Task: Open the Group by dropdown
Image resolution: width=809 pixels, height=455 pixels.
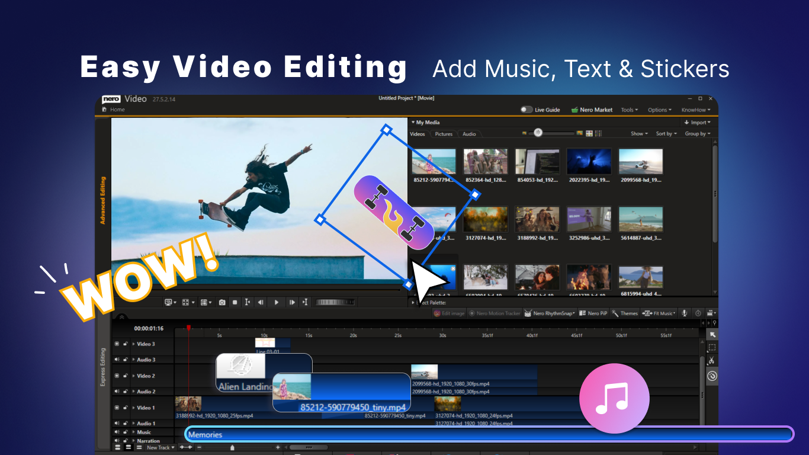Action: (698, 133)
